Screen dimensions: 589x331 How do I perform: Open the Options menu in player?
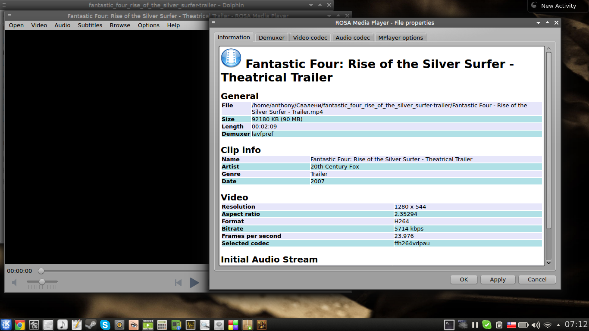[x=149, y=25]
